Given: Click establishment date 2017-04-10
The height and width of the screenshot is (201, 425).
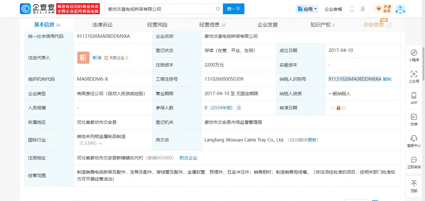Looking at the screenshot, I should [341, 50].
